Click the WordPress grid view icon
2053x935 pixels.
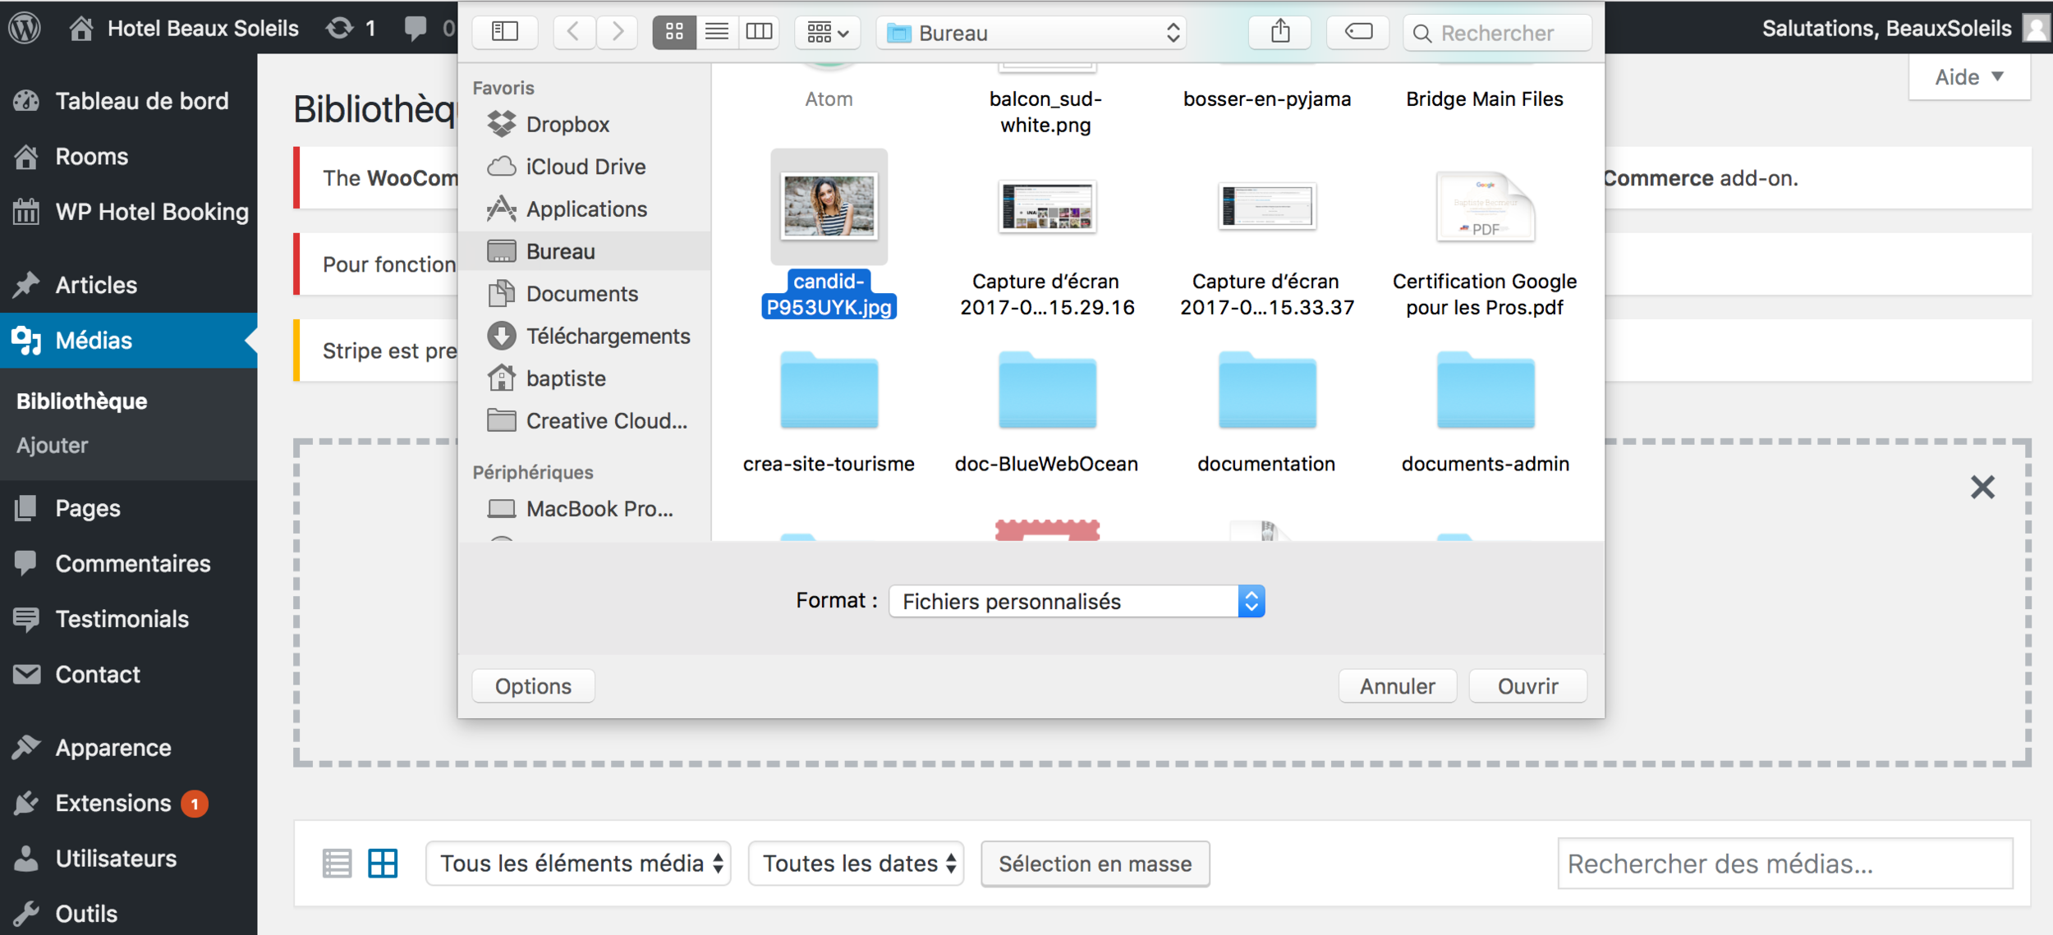tap(383, 863)
